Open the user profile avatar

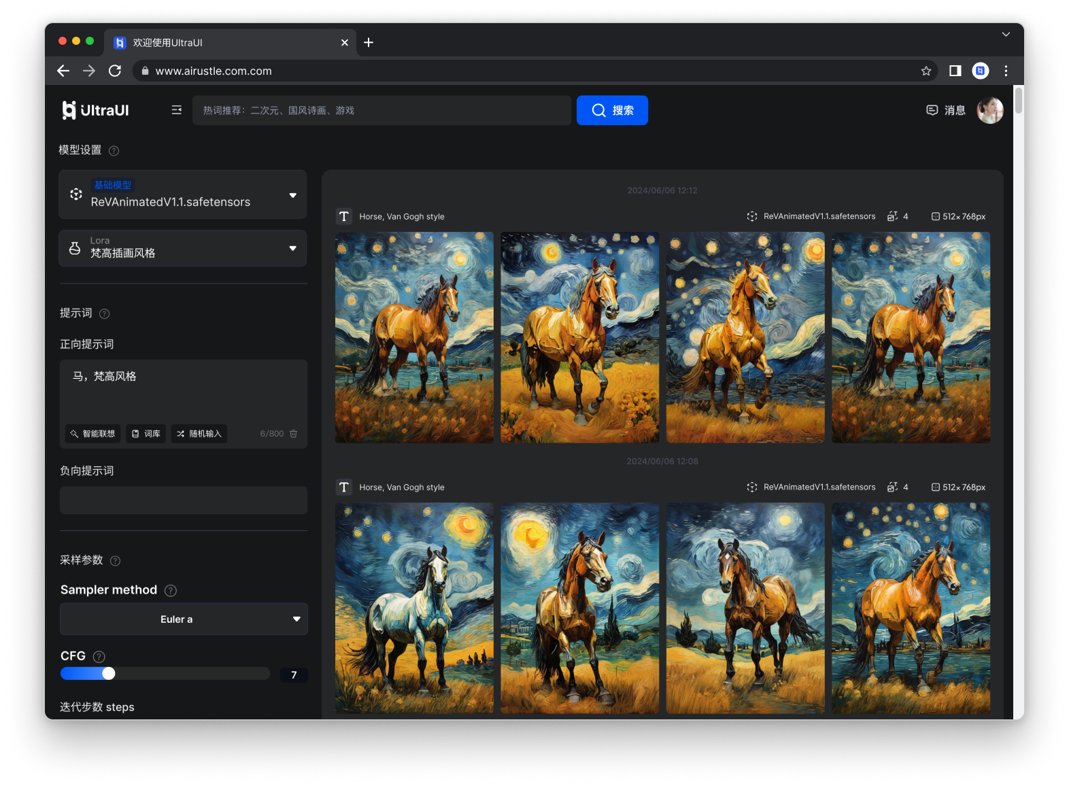point(990,110)
